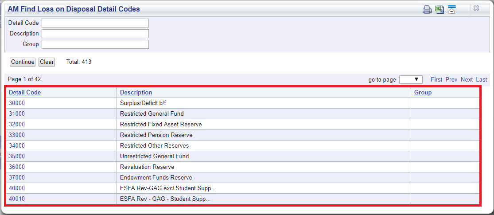Select detail code 30000

pos(17,103)
